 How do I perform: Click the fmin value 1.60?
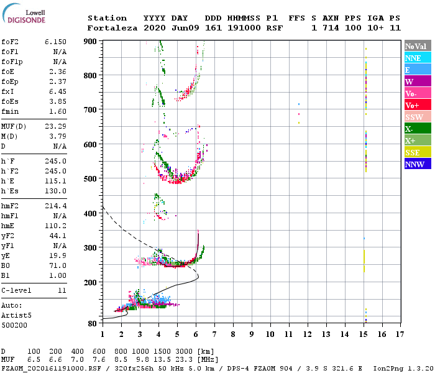(x=58, y=111)
